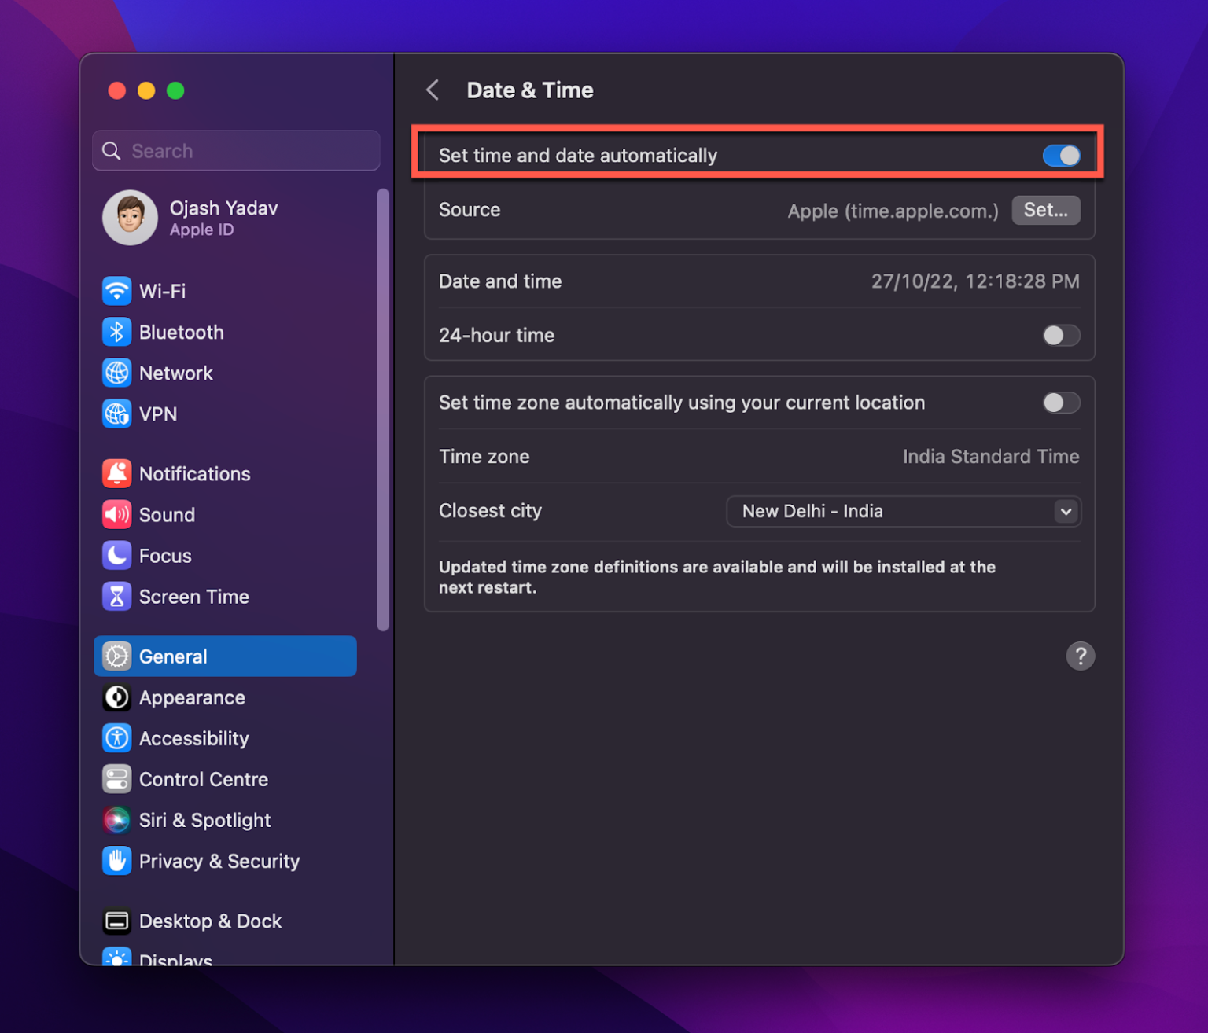Click the Set button for time source

pyautogui.click(x=1045, y=210)
